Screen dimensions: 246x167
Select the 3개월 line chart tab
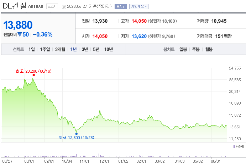pos(60,49)
